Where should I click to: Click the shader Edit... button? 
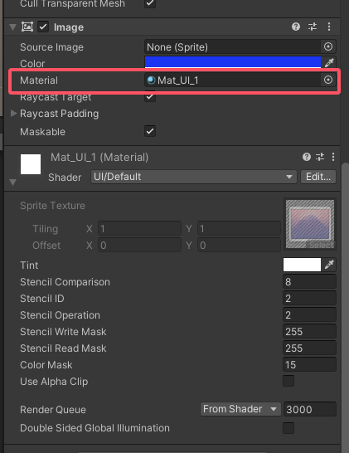(x=318, y=177)
